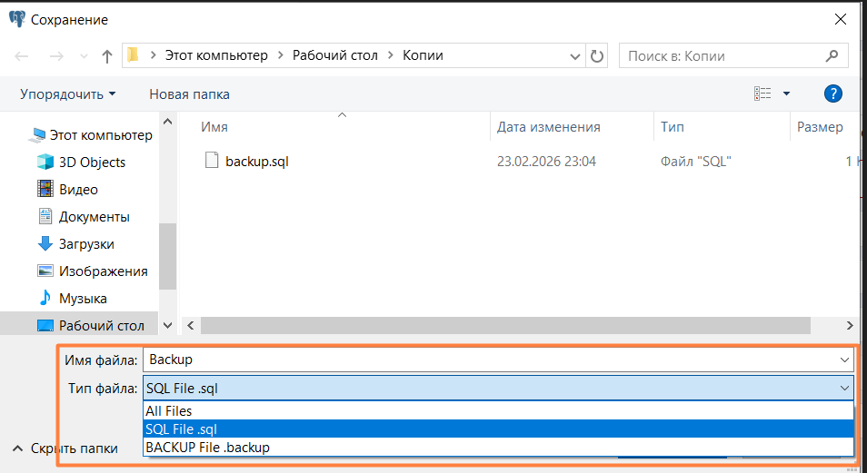867x473 pixels.
Task: Click 'Копии' breadcrumb in address path
Action: (423, 55)
